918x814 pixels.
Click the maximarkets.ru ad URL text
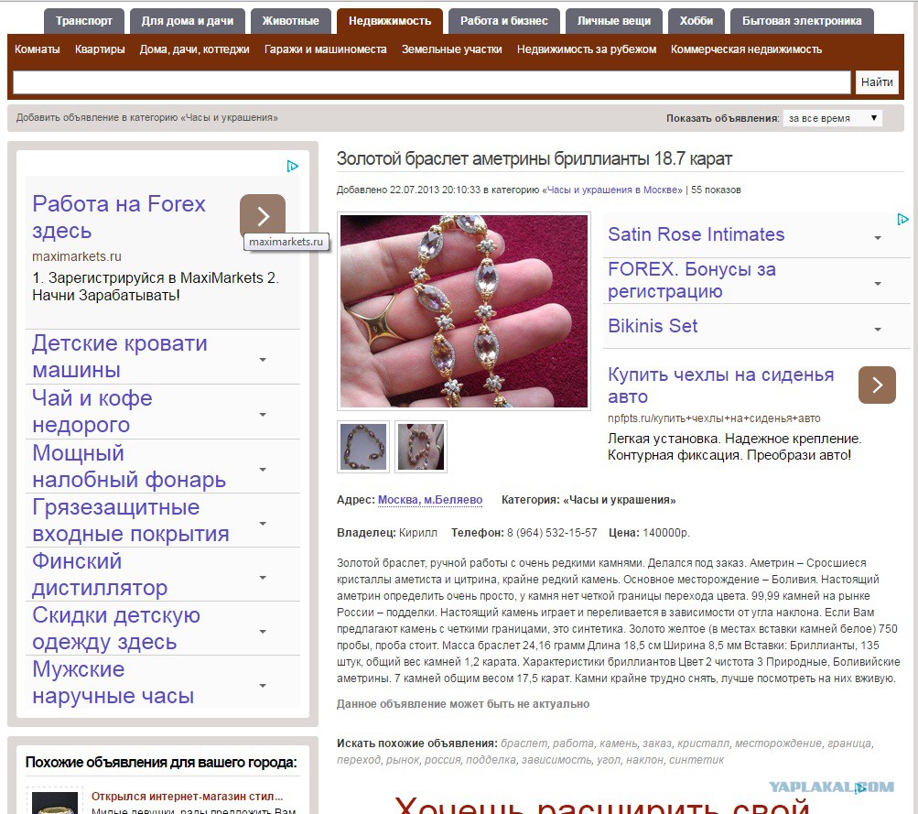pyautogui.click(x=77, y=256)
